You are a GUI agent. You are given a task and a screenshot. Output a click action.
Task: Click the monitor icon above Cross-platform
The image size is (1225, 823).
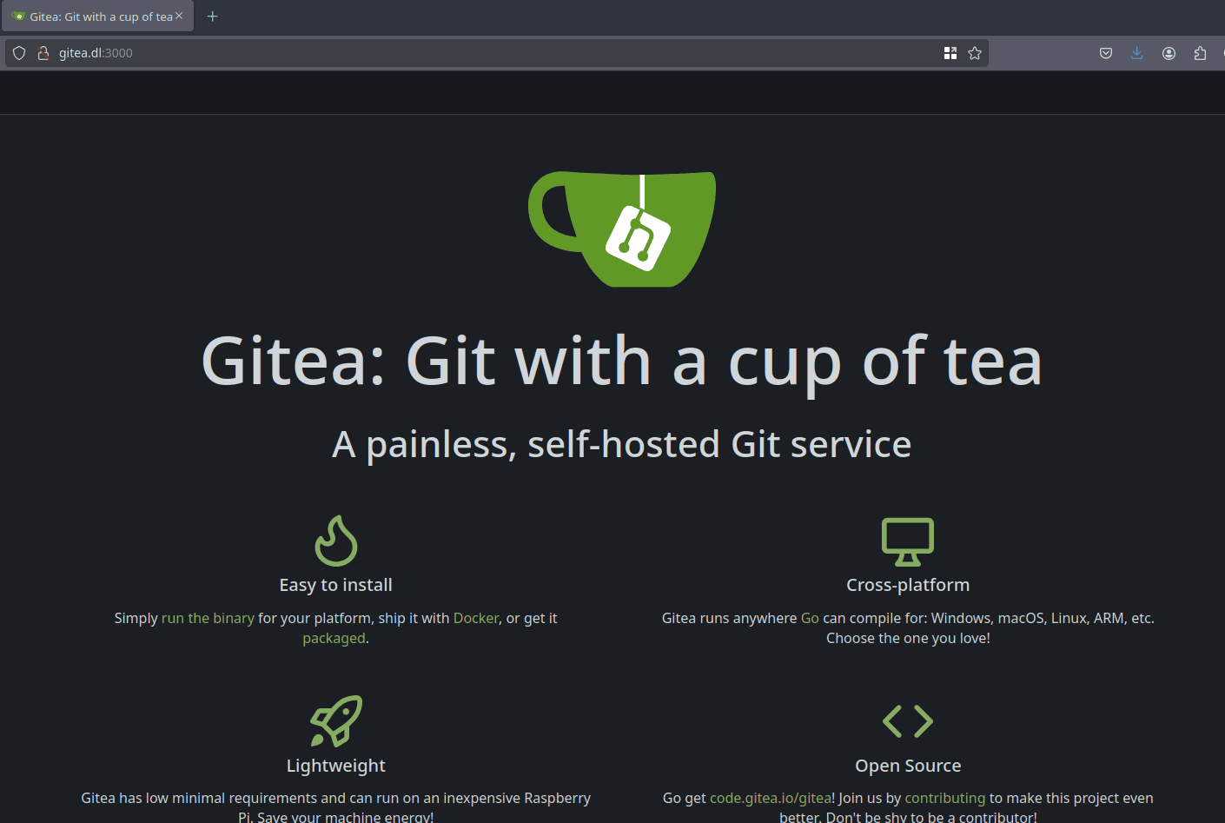pos(908,541)
